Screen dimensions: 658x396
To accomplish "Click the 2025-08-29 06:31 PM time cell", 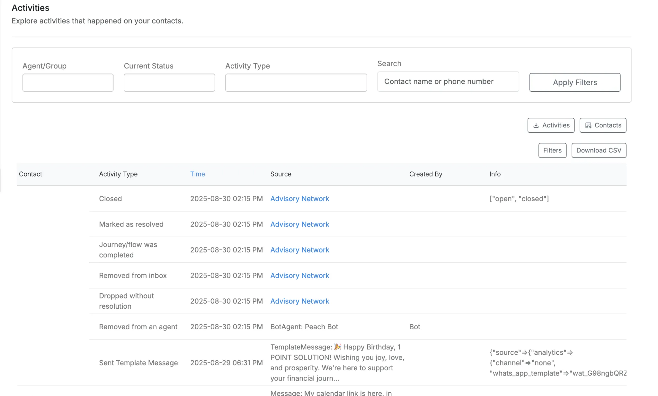I will (x=226, y=363).
